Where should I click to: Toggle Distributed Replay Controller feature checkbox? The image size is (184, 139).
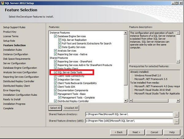click(x=56, y=101)
